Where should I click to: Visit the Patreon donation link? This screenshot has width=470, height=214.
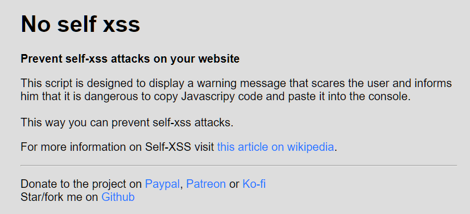[x=206, y=184]
